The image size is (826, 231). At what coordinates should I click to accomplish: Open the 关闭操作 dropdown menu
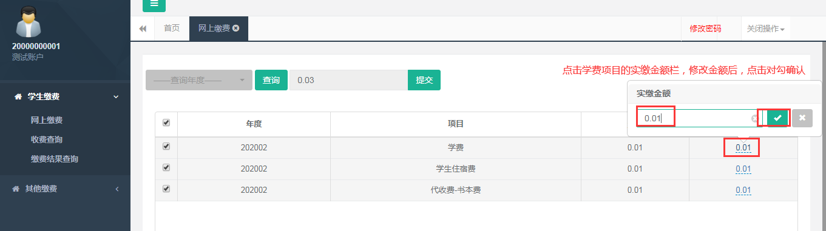click(x=765, y=28)
